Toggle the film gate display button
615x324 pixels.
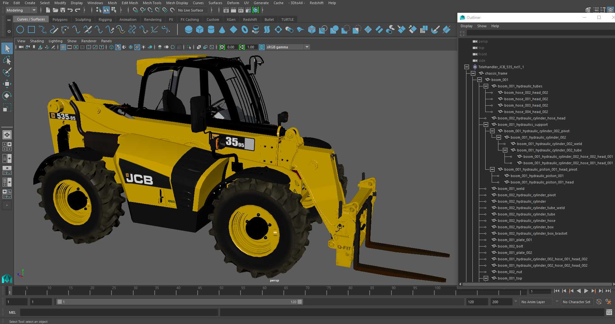(x=70, y=47)
